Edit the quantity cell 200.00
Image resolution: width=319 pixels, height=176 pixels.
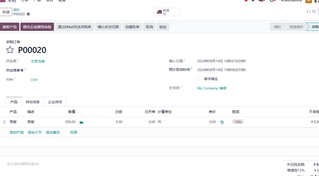(x=70, y=122)
